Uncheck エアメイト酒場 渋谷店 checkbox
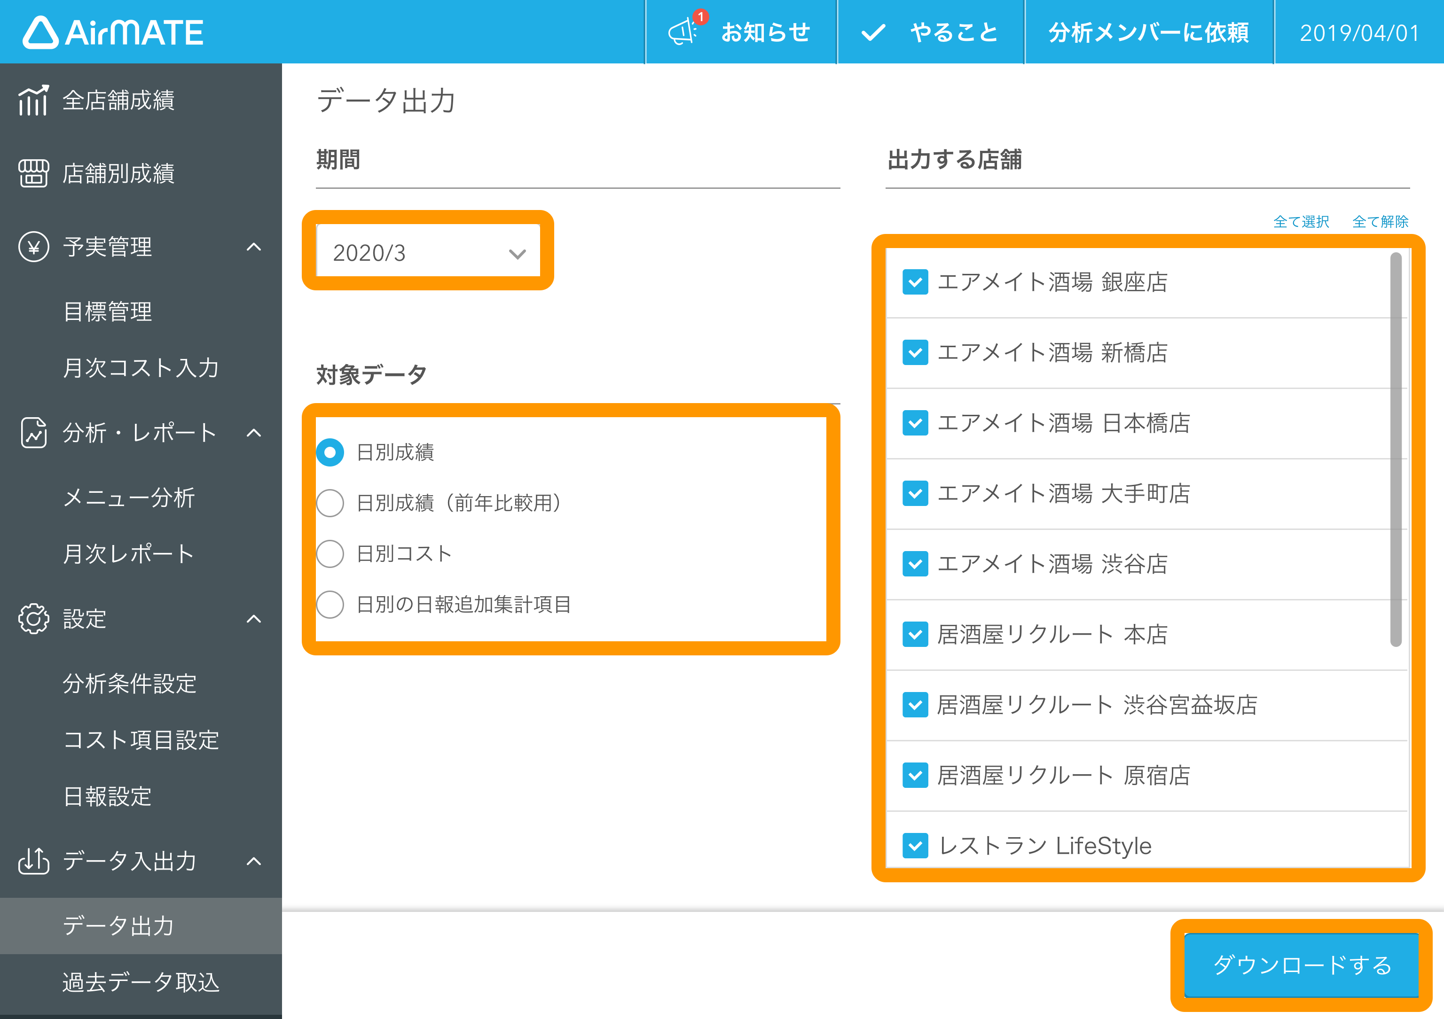Screen dimensions: 1444x1019 coord(915,563)
